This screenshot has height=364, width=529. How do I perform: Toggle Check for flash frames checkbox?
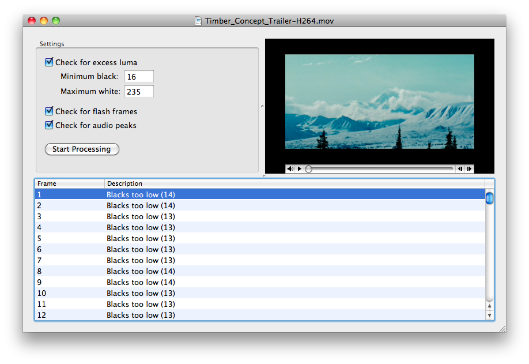click(x=49, y=111)
